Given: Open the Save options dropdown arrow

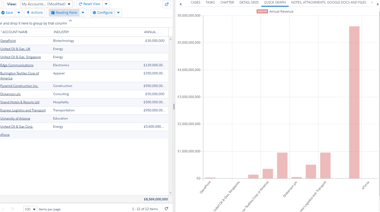Looking at the screenshot, I should 19,13.
